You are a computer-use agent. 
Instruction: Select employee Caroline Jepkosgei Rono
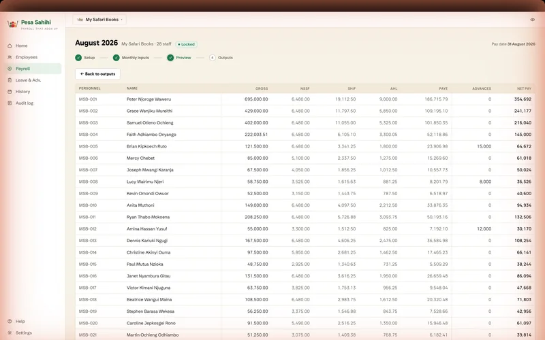coord(151,324)
